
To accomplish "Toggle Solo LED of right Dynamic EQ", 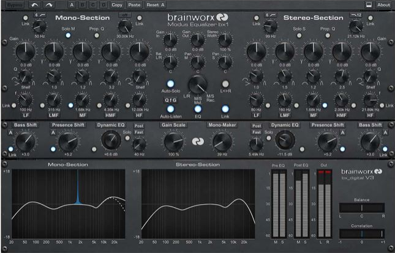I will click(x=269, y=138).
